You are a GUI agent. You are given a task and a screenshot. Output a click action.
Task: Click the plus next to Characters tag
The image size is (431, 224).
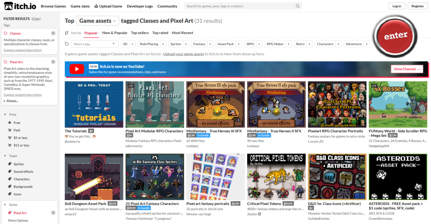click(338, 44)
